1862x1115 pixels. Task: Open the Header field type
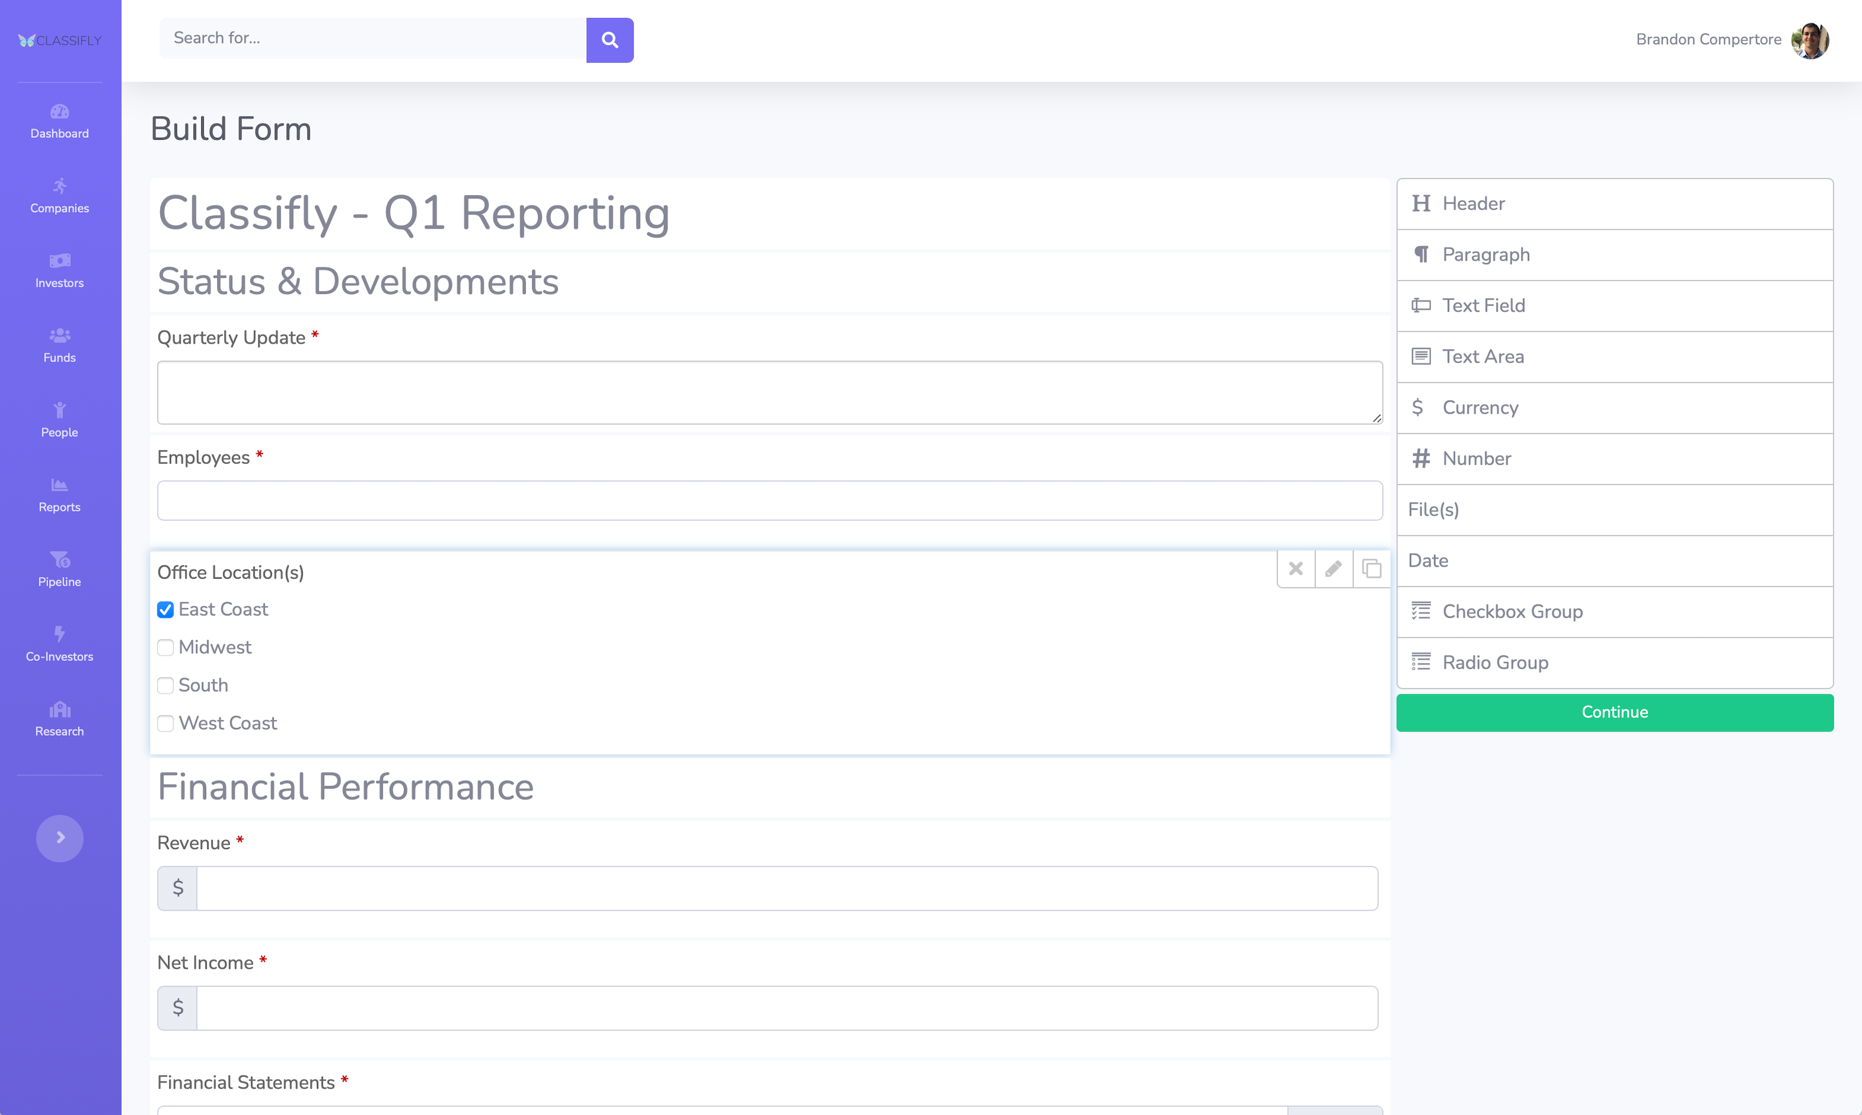tap(1614, 203)
